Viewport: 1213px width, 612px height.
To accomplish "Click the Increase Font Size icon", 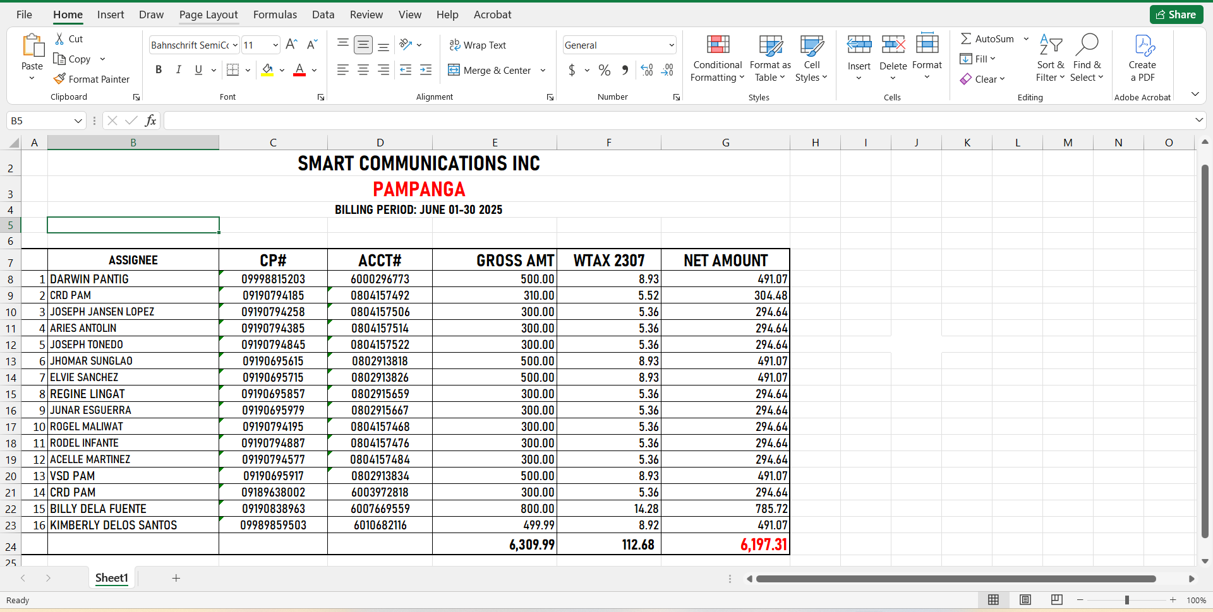I will coord(291,45).
